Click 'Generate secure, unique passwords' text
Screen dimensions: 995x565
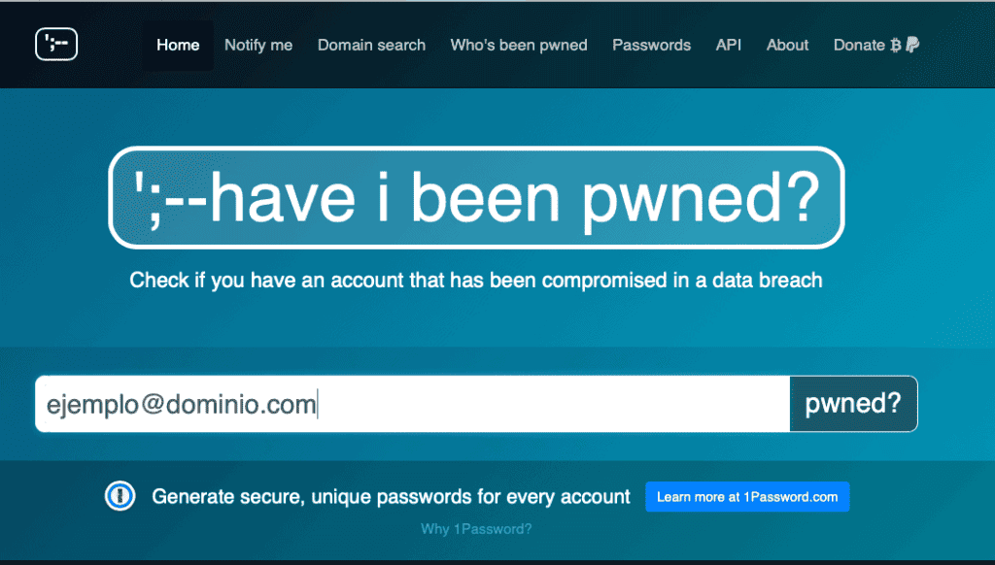[x=392, y=497]
